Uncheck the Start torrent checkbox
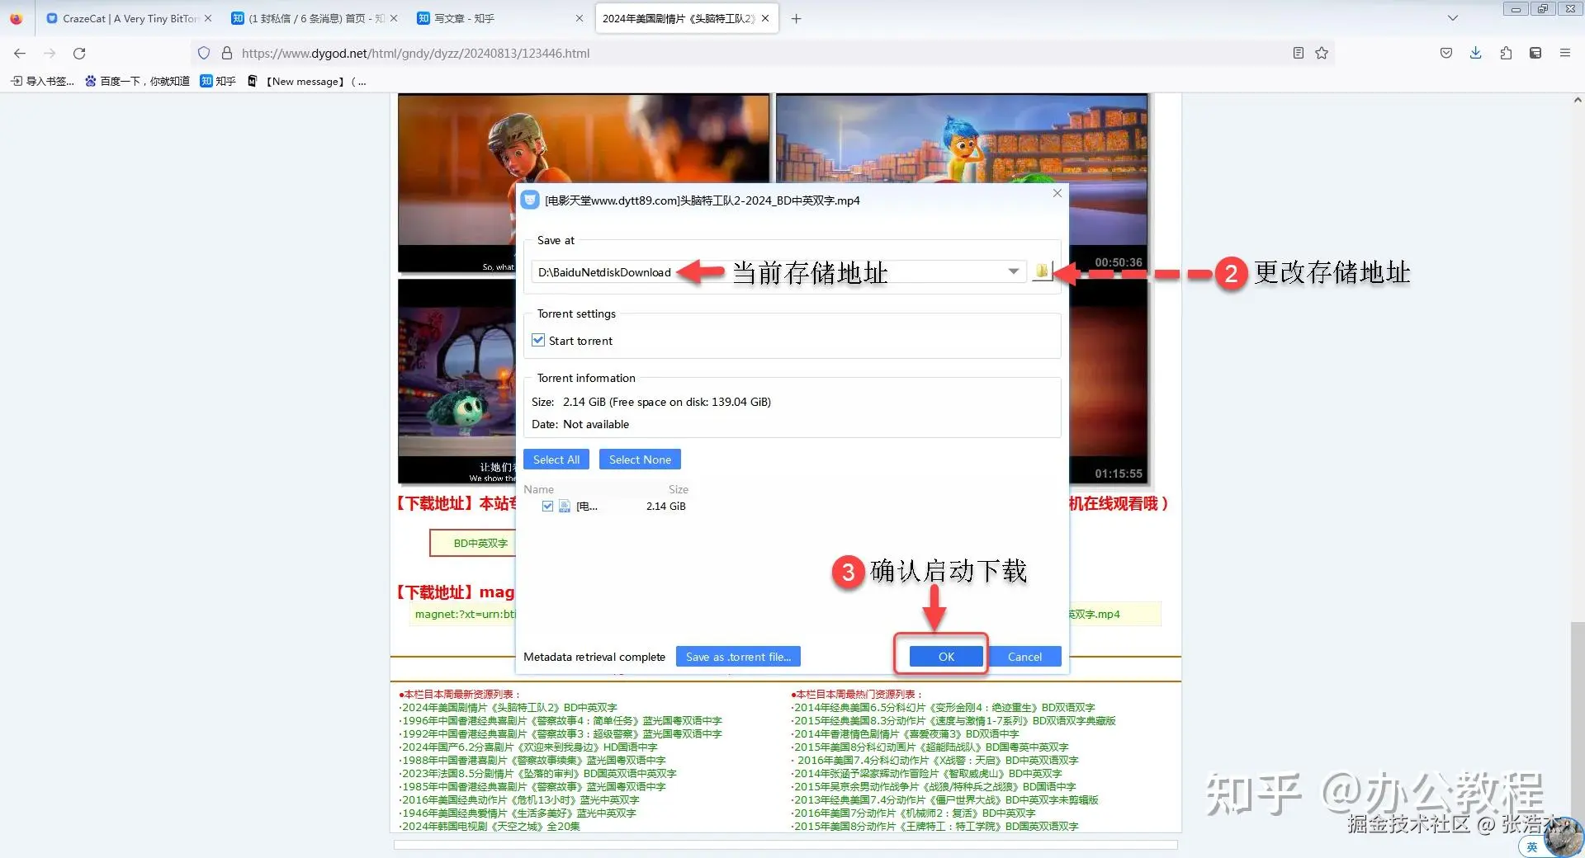The height and width of the screenshot is (858, 1585). click(x=538, y=340)
